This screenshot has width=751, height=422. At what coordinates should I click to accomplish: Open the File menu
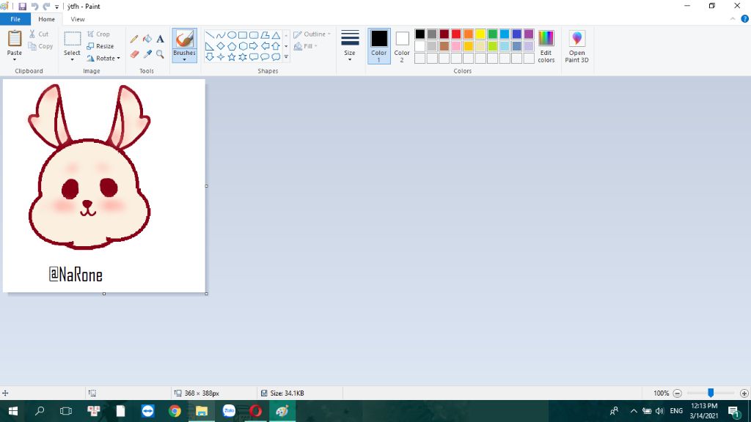(15, 19)
